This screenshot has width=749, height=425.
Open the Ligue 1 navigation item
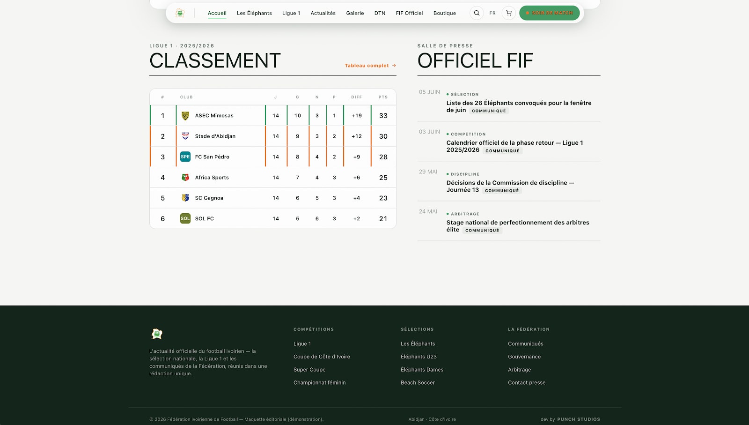(291, 13)
